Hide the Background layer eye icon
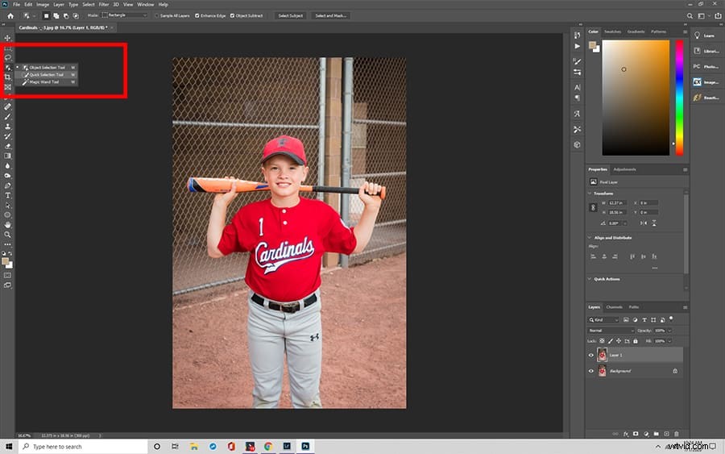The image size is (725, 454). (591, 371)
